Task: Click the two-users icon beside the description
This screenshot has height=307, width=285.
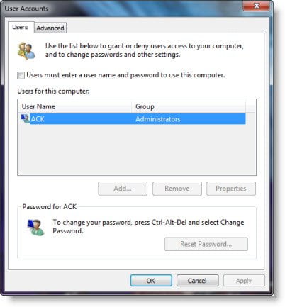Action: point(26,50)
